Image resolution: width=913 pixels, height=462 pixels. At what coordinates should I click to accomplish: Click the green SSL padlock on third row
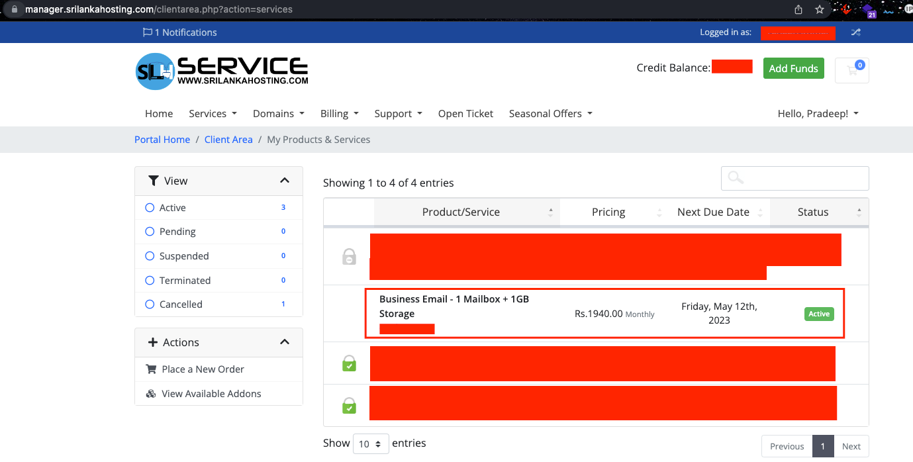point(348,363)
